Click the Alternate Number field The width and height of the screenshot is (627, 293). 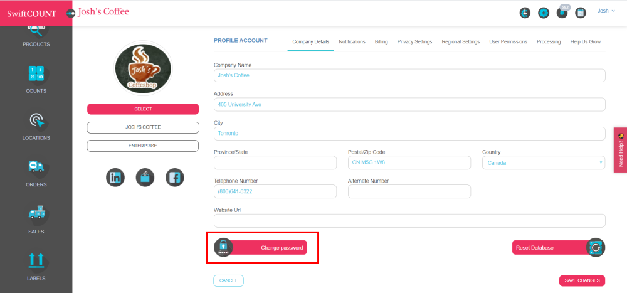[409, 191]
